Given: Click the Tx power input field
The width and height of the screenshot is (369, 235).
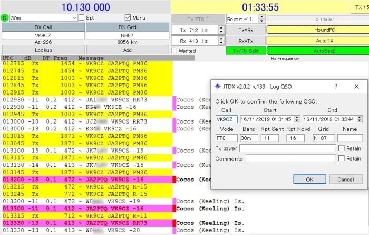Looking at the screenshot, I should (288, 148).
